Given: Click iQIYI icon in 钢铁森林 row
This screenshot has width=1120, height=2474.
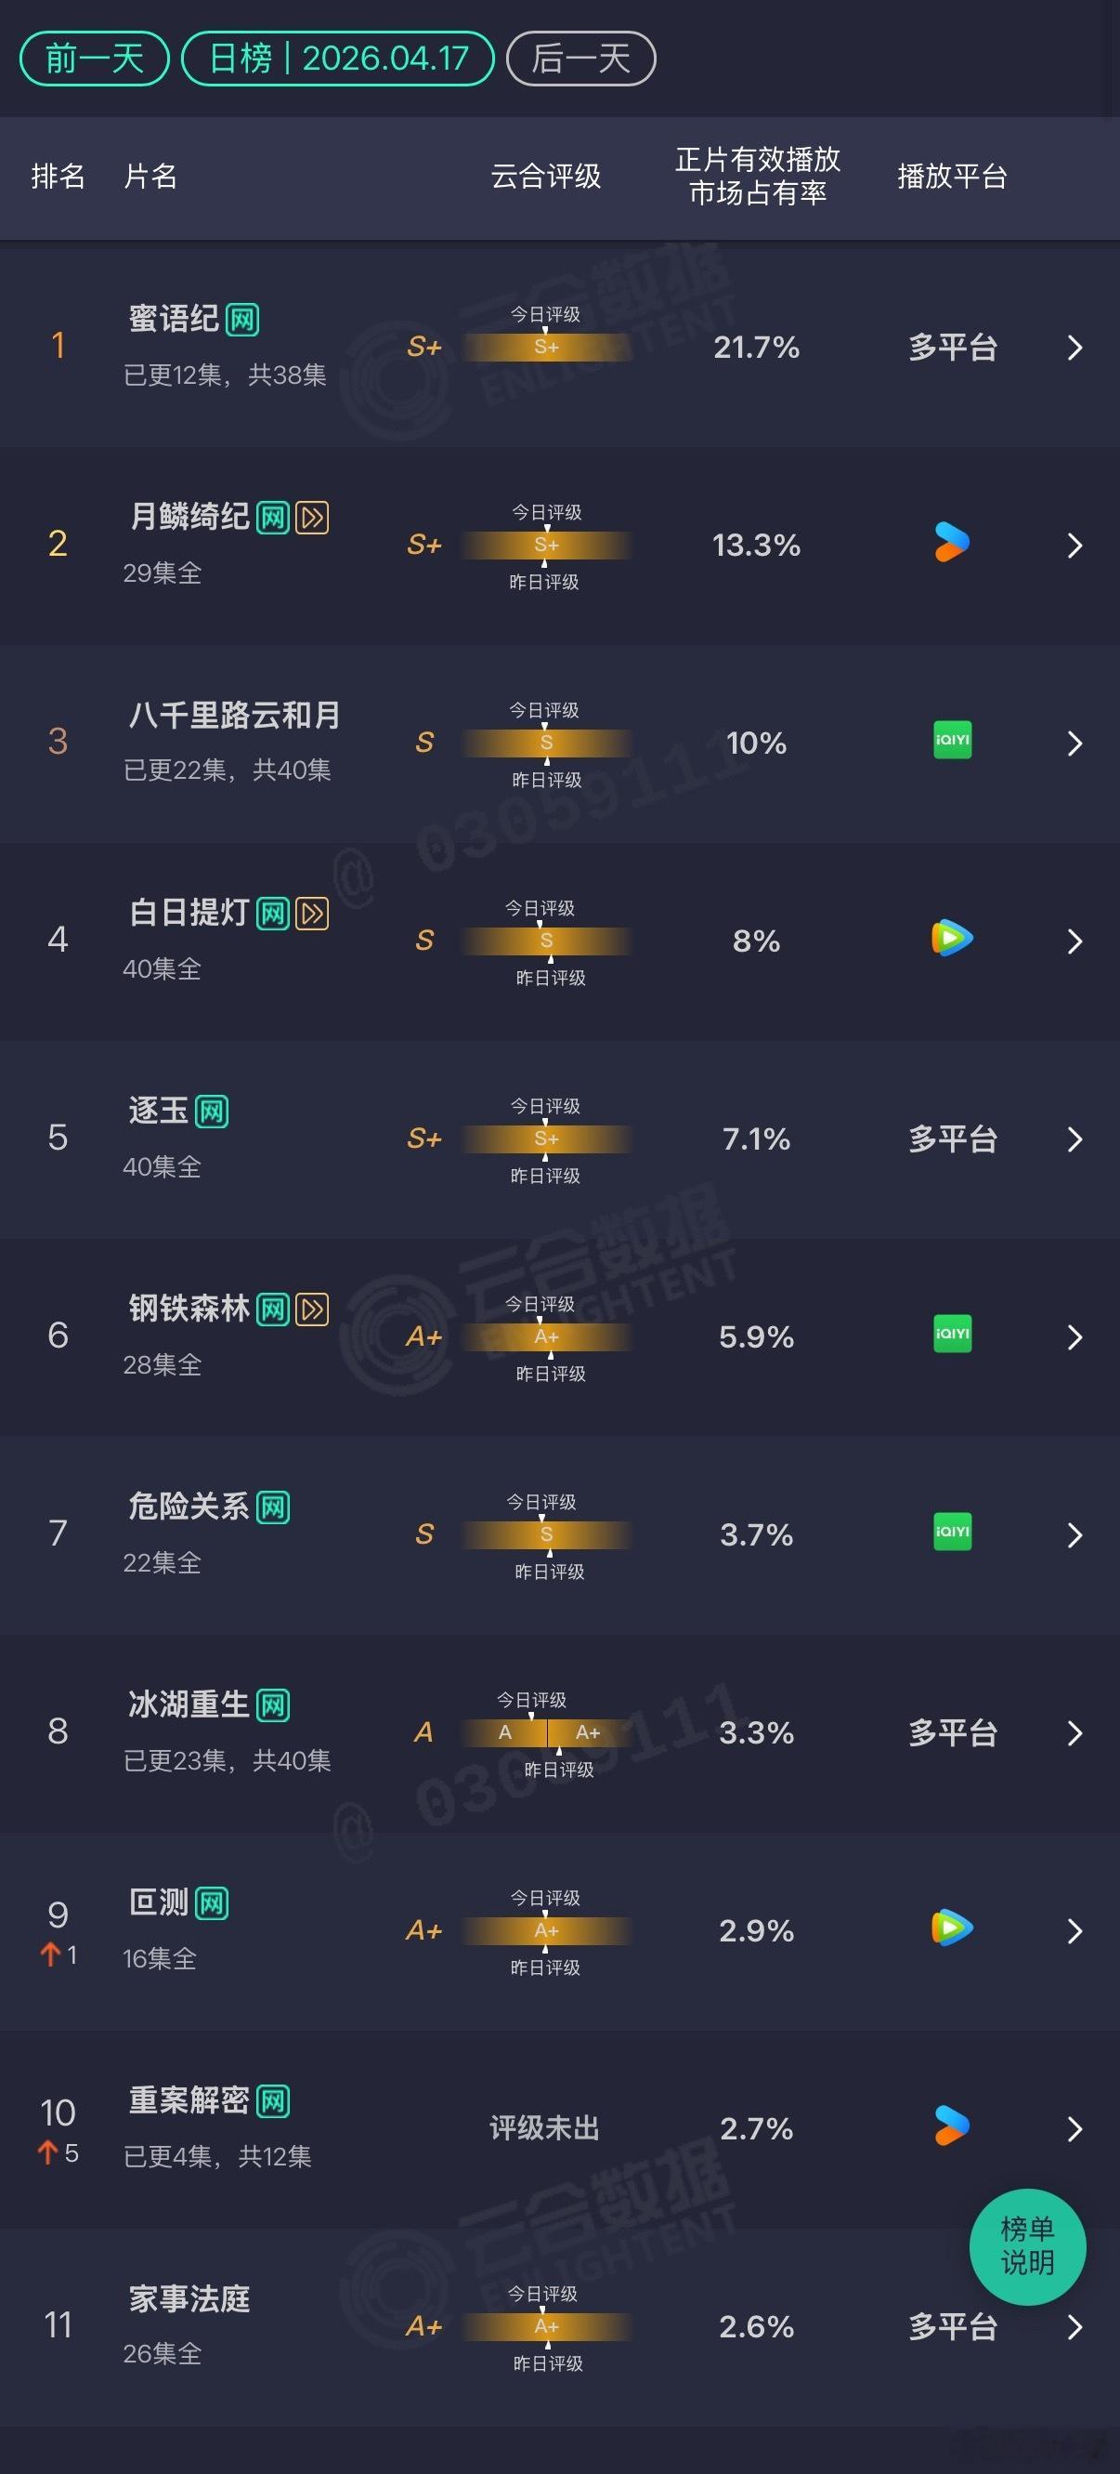Looking at the screenshot, I should (952, 1334).
